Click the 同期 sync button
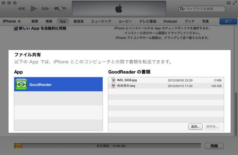 (214, 146)
